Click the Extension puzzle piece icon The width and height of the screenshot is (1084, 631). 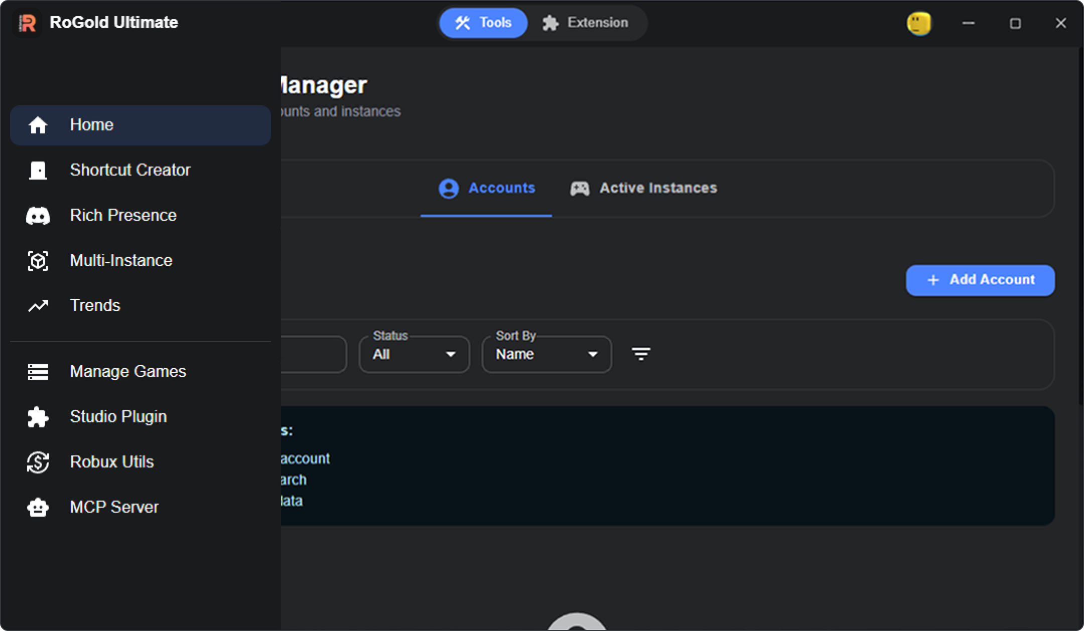(551, 23)
